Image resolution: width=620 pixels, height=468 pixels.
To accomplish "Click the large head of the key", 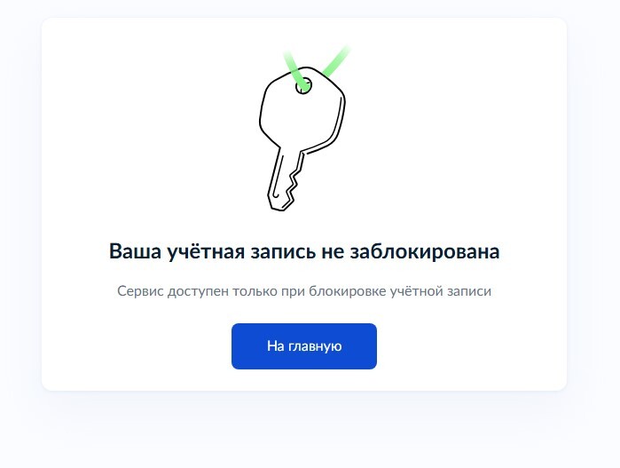I will (x=302, y=109).
